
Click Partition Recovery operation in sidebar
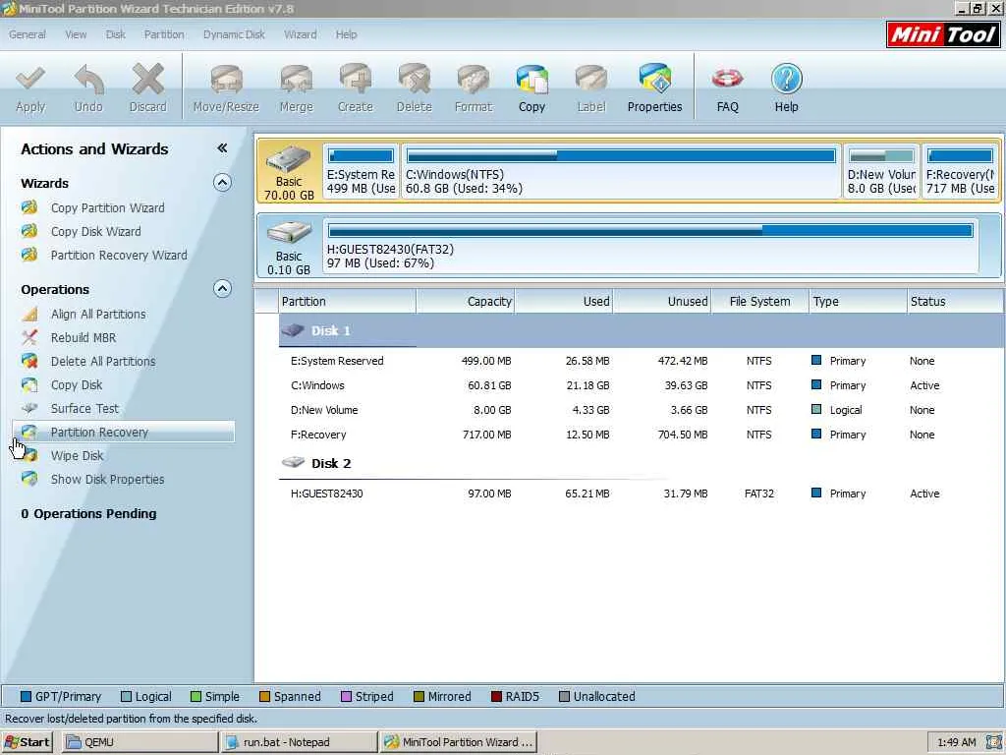tap(123, 433)
